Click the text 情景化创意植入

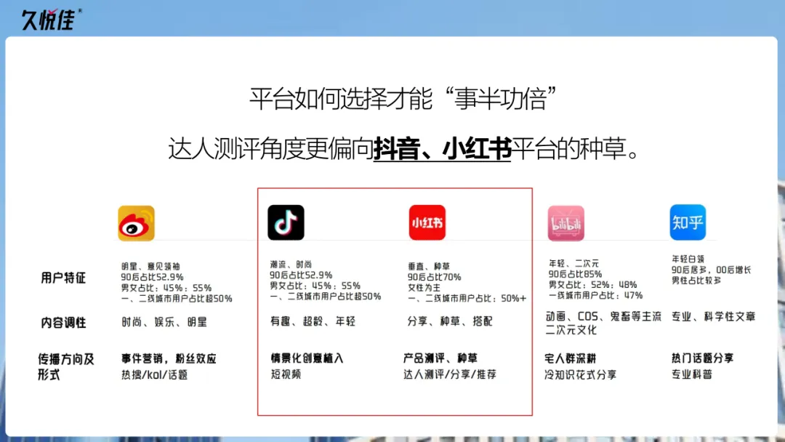point(307,358)
